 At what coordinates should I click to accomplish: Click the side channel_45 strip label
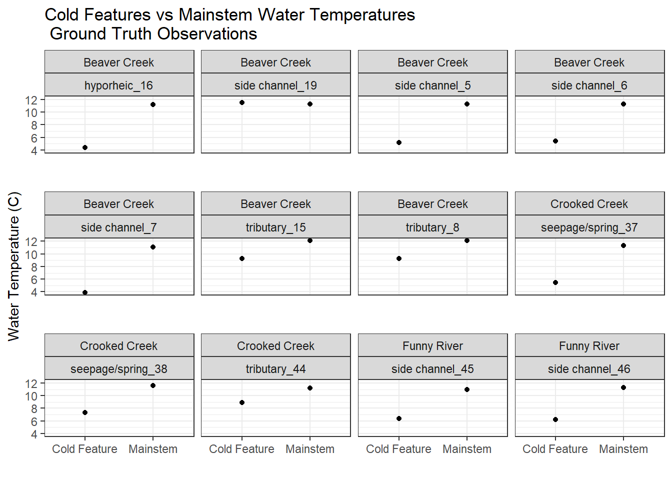pyautogui.click(x=432, y=369)
